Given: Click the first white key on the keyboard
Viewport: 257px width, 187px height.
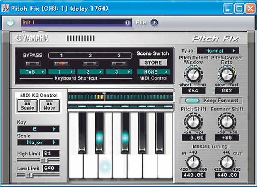Looking at the screenshot, I should click(76, 165).
